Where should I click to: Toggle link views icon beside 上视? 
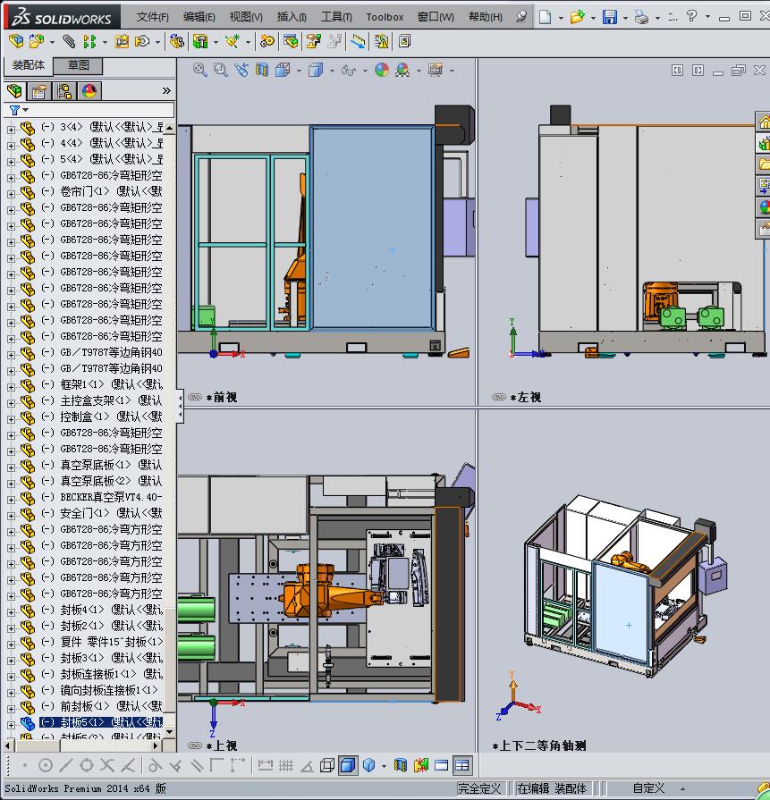pos(195,745)
